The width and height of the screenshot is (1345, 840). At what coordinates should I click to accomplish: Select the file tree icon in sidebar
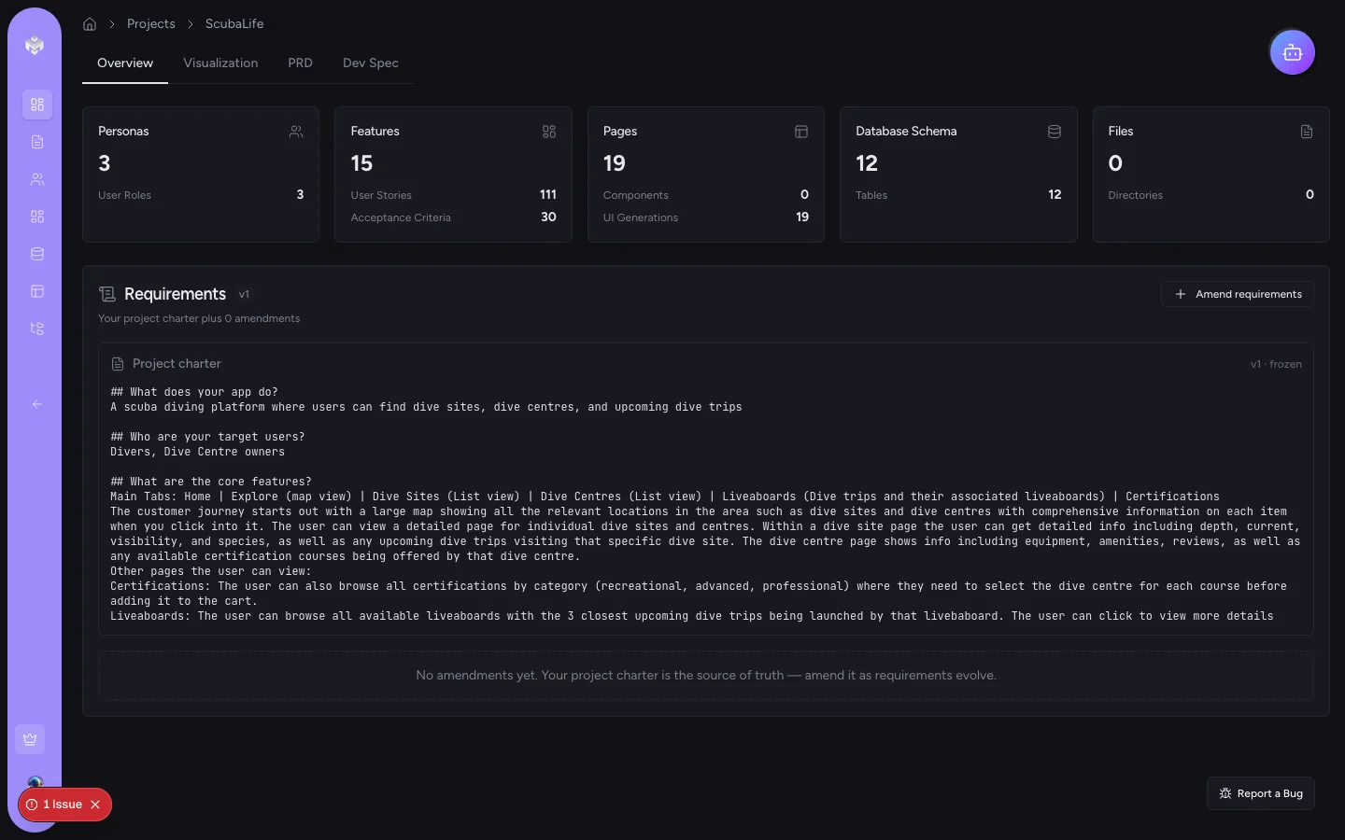tap(37, 329)
